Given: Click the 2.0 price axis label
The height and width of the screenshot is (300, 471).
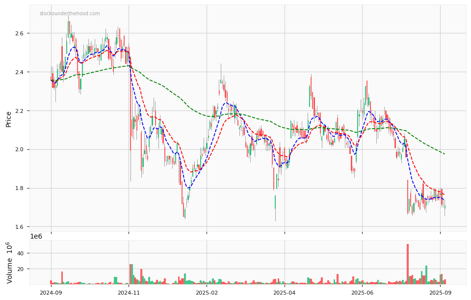Looking at the screenshot, I should 20,149.
